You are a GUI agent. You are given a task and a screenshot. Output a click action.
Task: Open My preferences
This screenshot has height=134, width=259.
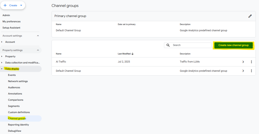pos(12,21)
